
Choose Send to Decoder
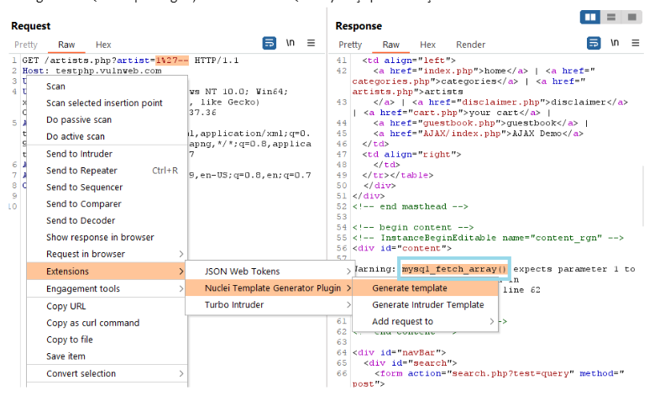click(x=107, y=220)
